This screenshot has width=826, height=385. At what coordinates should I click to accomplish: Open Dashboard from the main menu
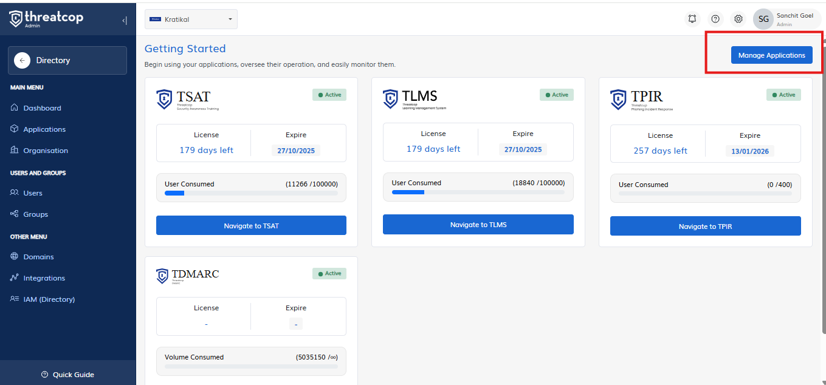coord(42,108)
